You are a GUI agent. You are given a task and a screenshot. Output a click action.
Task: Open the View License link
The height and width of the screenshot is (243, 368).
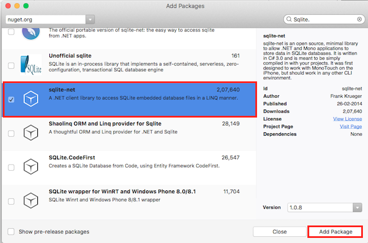(x=347, y=119)
